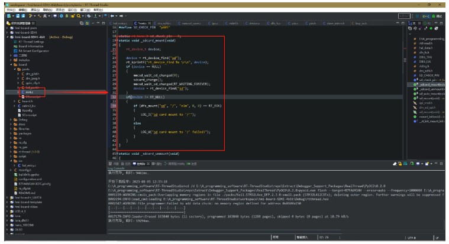Close the mnt.c editor tab
The height and width of the screenshot is (244, 449).
[x=150, y=23]
